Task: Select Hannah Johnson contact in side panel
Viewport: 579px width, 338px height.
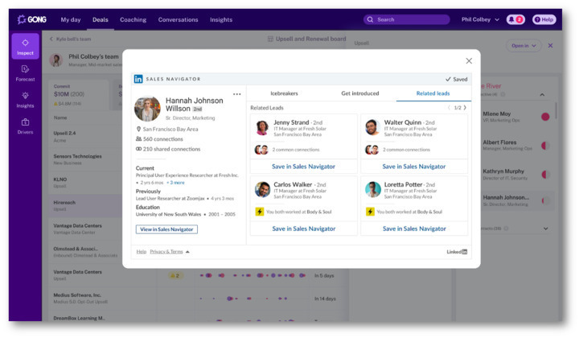Action: [516, 200]
